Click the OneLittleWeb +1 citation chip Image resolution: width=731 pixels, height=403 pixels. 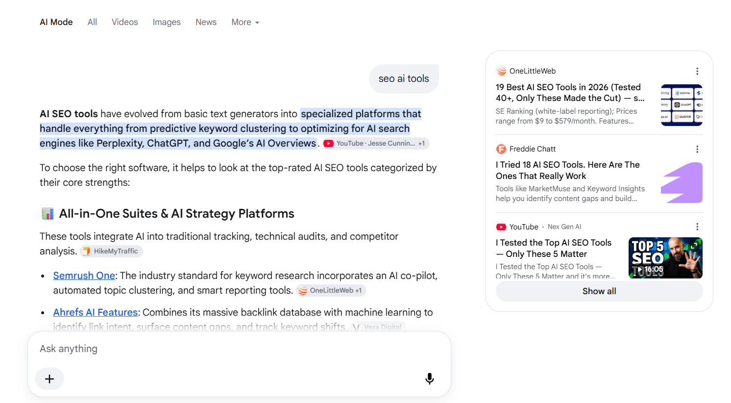click(x=331, y=290)
